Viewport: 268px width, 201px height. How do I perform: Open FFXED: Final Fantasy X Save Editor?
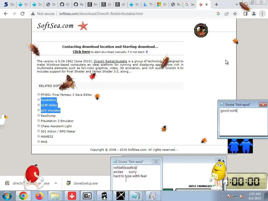(66, 95)
